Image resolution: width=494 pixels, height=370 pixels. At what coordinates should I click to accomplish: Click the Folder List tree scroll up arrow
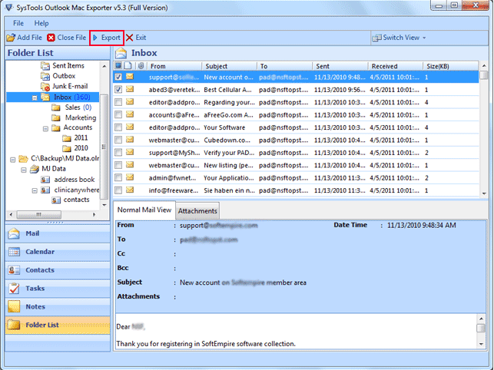[104, 66]
